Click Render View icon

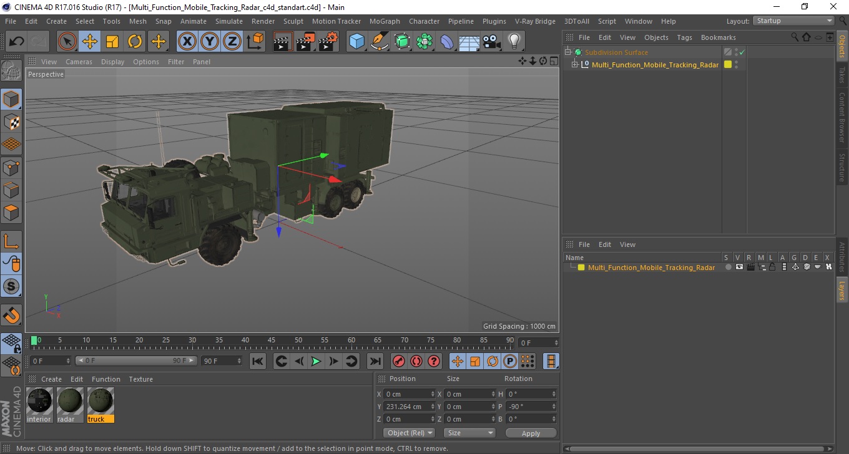click(x=283, y=42)
